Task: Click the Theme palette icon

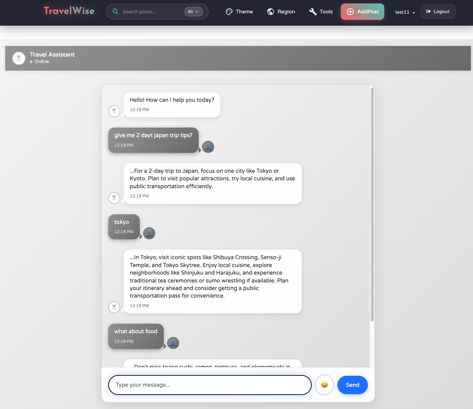Action: coord(229,12)
